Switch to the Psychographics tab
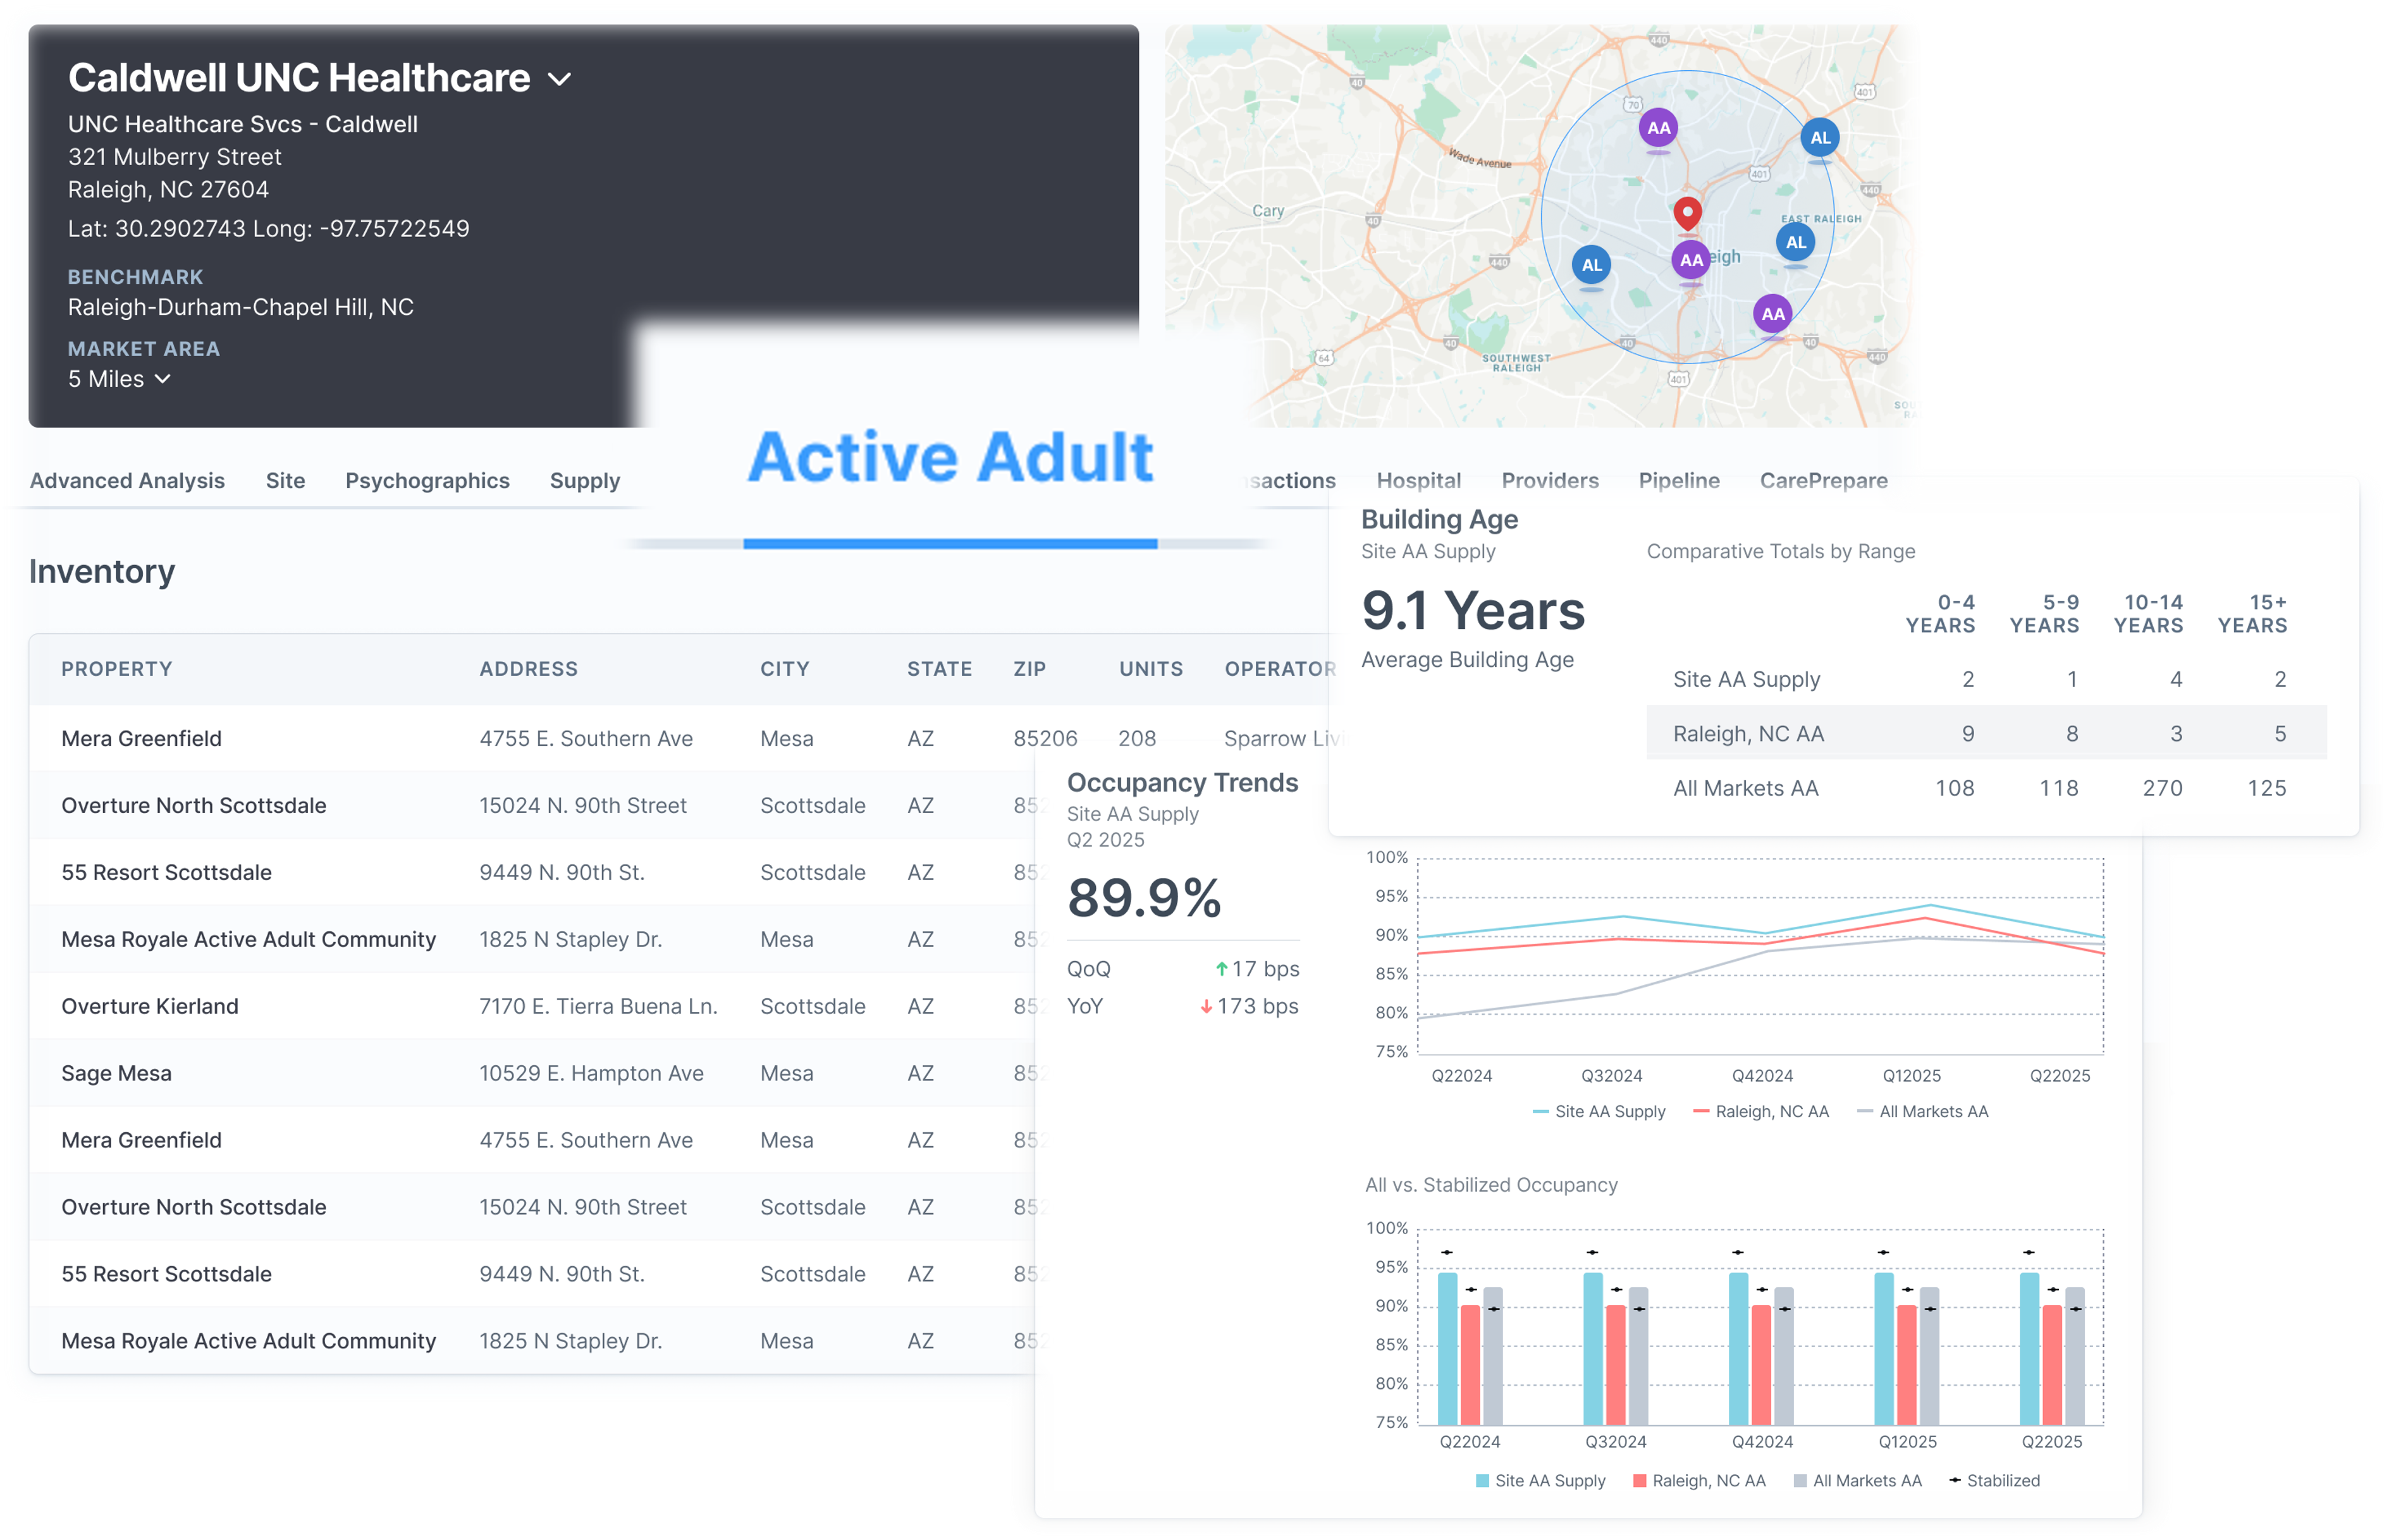This screenshot has width=2389, height=1540. [427, 481]
